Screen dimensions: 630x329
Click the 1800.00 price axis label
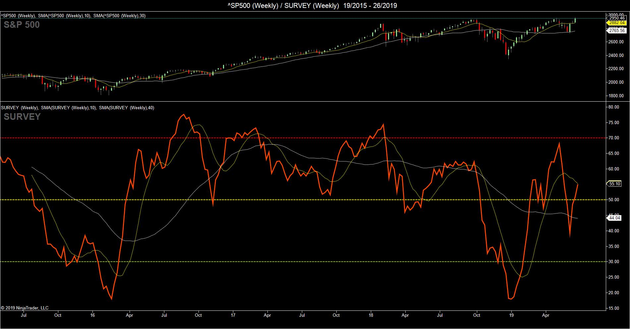616,96
